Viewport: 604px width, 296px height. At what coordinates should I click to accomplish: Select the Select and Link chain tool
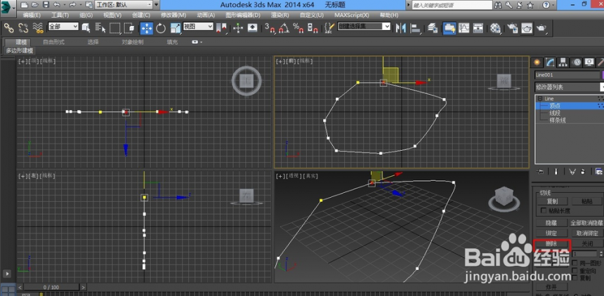pos(8,28)
